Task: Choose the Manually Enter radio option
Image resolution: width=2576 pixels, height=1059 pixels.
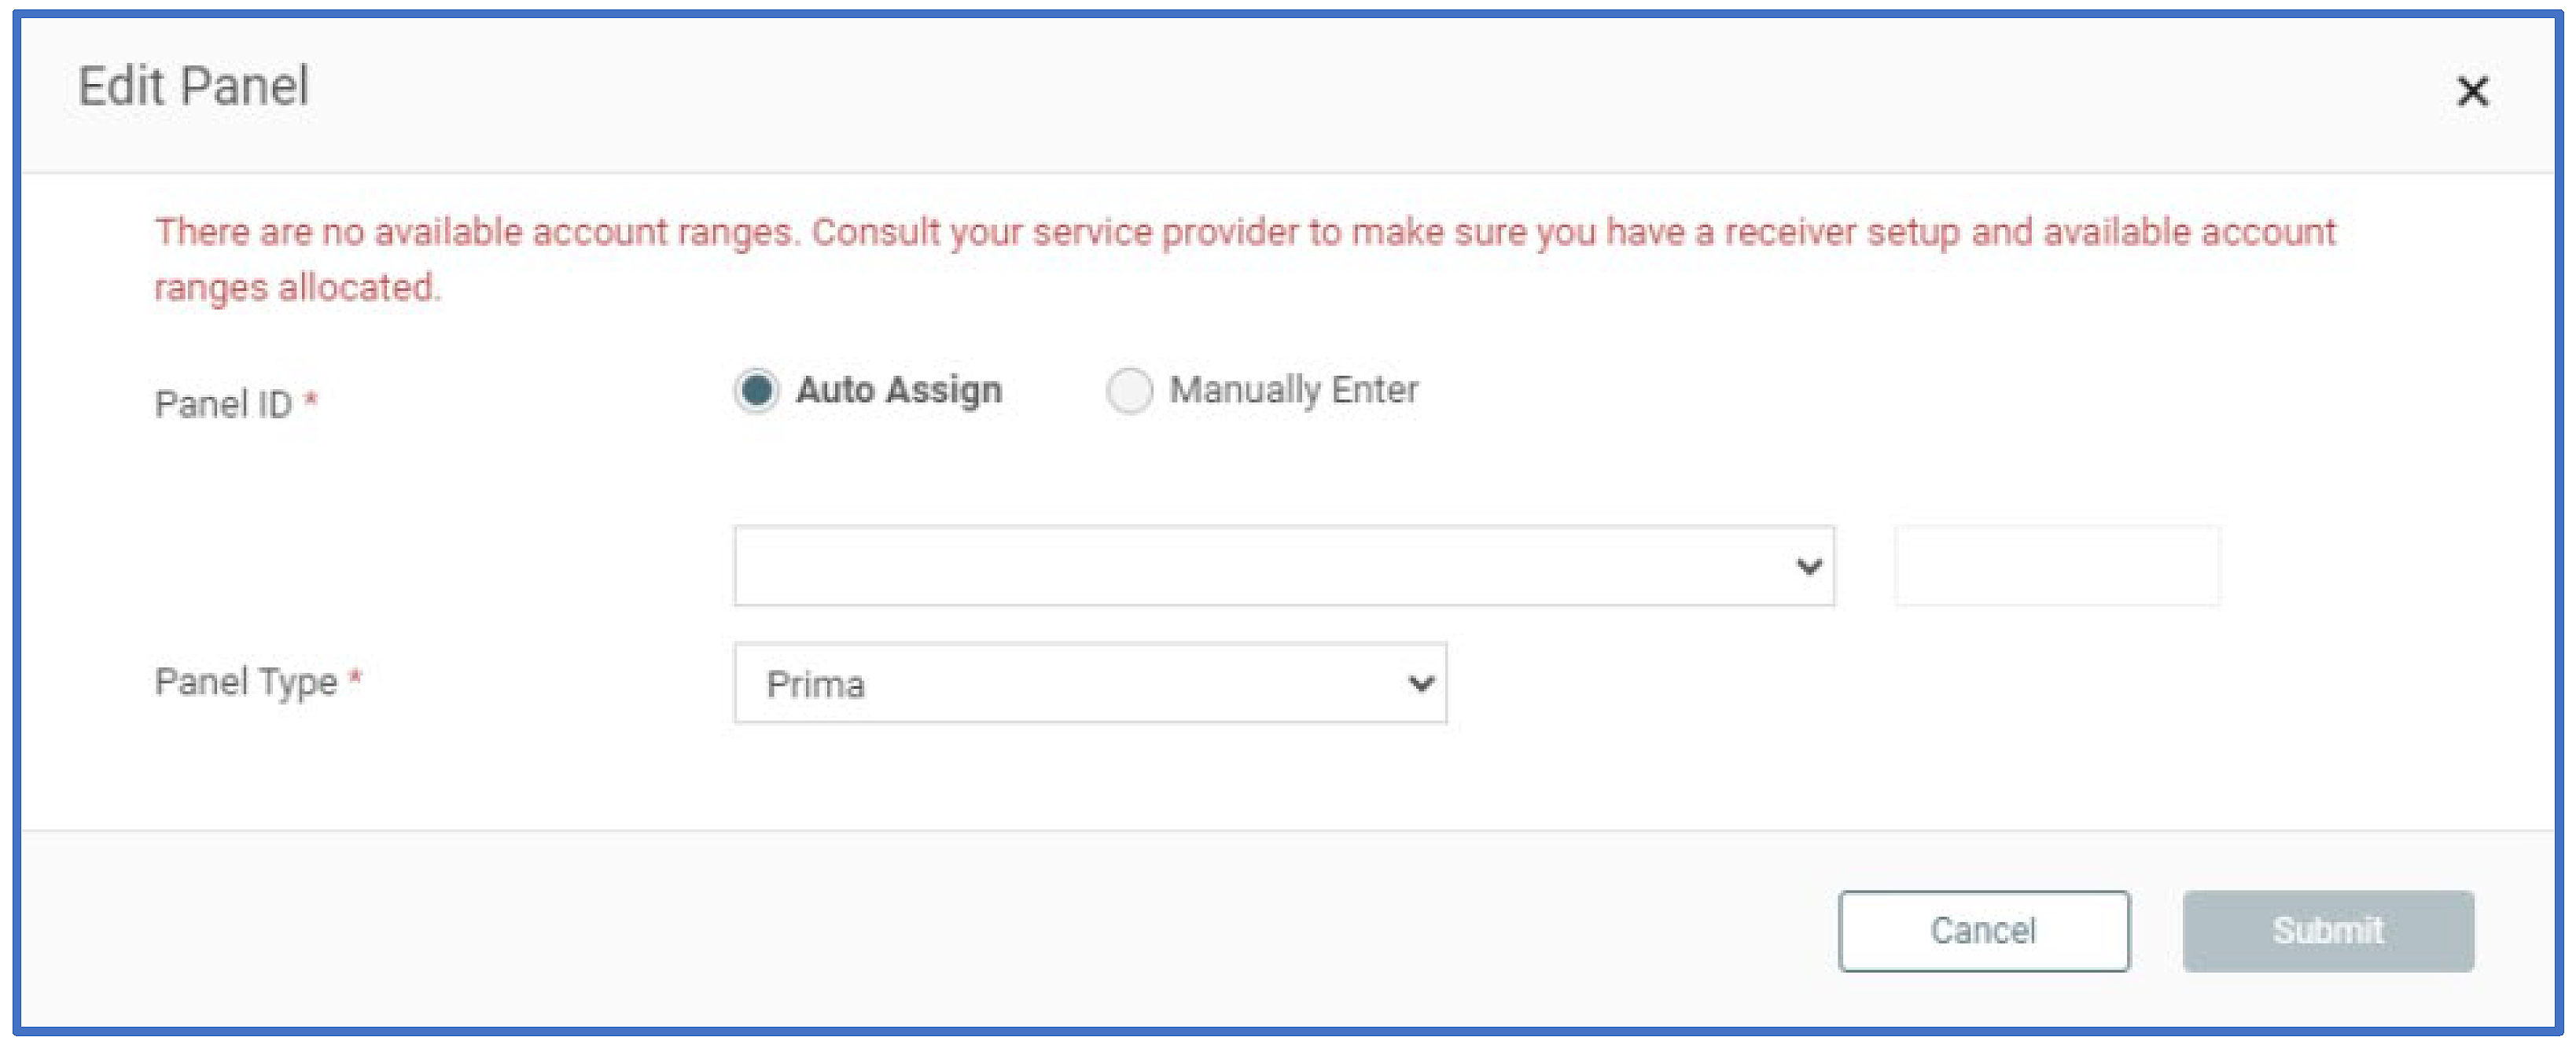Action: (x=1130, y=390)
